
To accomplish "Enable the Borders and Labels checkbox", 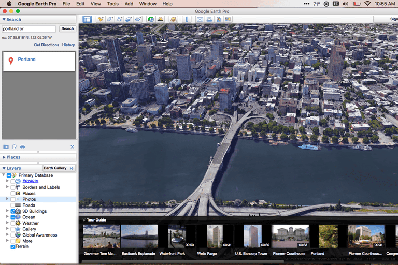I will (12, 187).
